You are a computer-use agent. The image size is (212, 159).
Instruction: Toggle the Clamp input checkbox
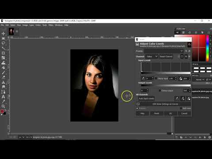tap(156, 79)
